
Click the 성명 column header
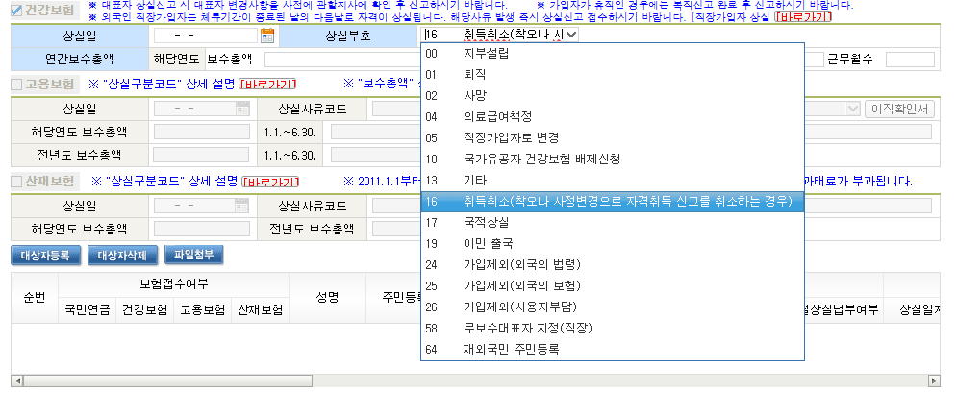[x=326, y=297]
